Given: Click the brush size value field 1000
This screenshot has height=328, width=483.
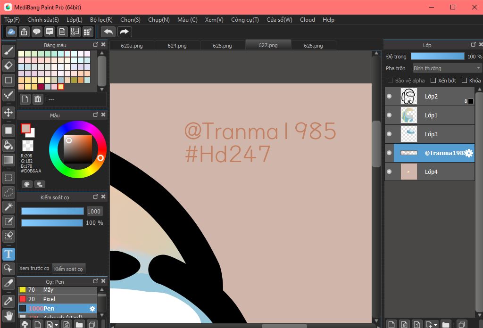Looking at the screenshot, I should click(x=94, y=211).
